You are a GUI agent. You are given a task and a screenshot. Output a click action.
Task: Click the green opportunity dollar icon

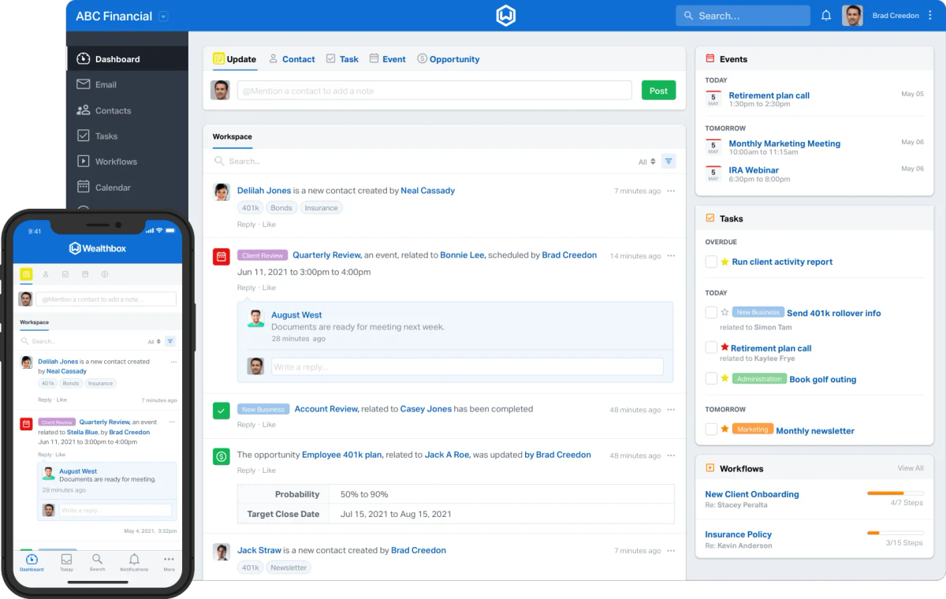pyautogui.click(x=222, y=456)
